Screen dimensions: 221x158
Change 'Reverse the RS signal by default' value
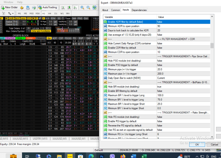tap(184, 125)
